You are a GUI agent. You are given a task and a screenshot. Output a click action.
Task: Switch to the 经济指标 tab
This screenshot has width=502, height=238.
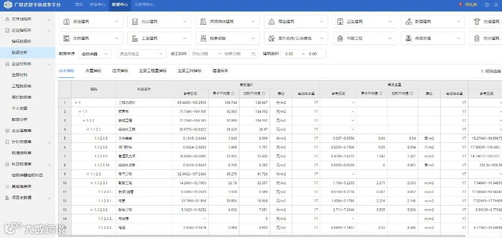[x=120, y=71]
